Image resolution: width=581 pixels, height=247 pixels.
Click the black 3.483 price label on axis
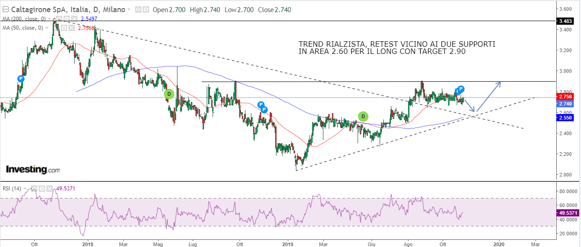(566, 21)
